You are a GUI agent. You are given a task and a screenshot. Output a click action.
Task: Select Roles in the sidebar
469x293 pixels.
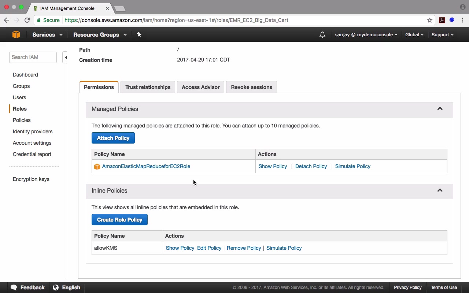coord(20,109)
